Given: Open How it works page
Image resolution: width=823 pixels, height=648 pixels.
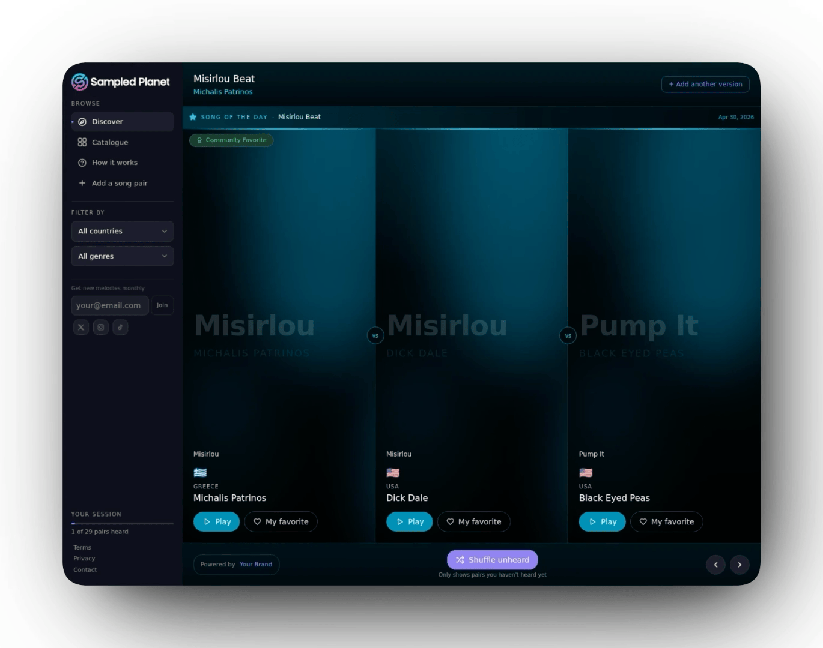Looking at the screenshot, I should pyautogui.click(x=114, y=163).
